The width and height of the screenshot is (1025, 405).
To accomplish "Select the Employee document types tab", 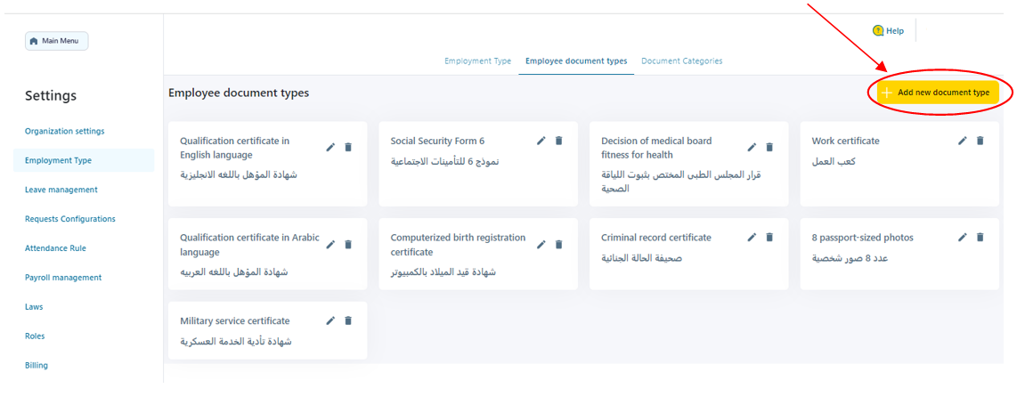I will (576, 61).
